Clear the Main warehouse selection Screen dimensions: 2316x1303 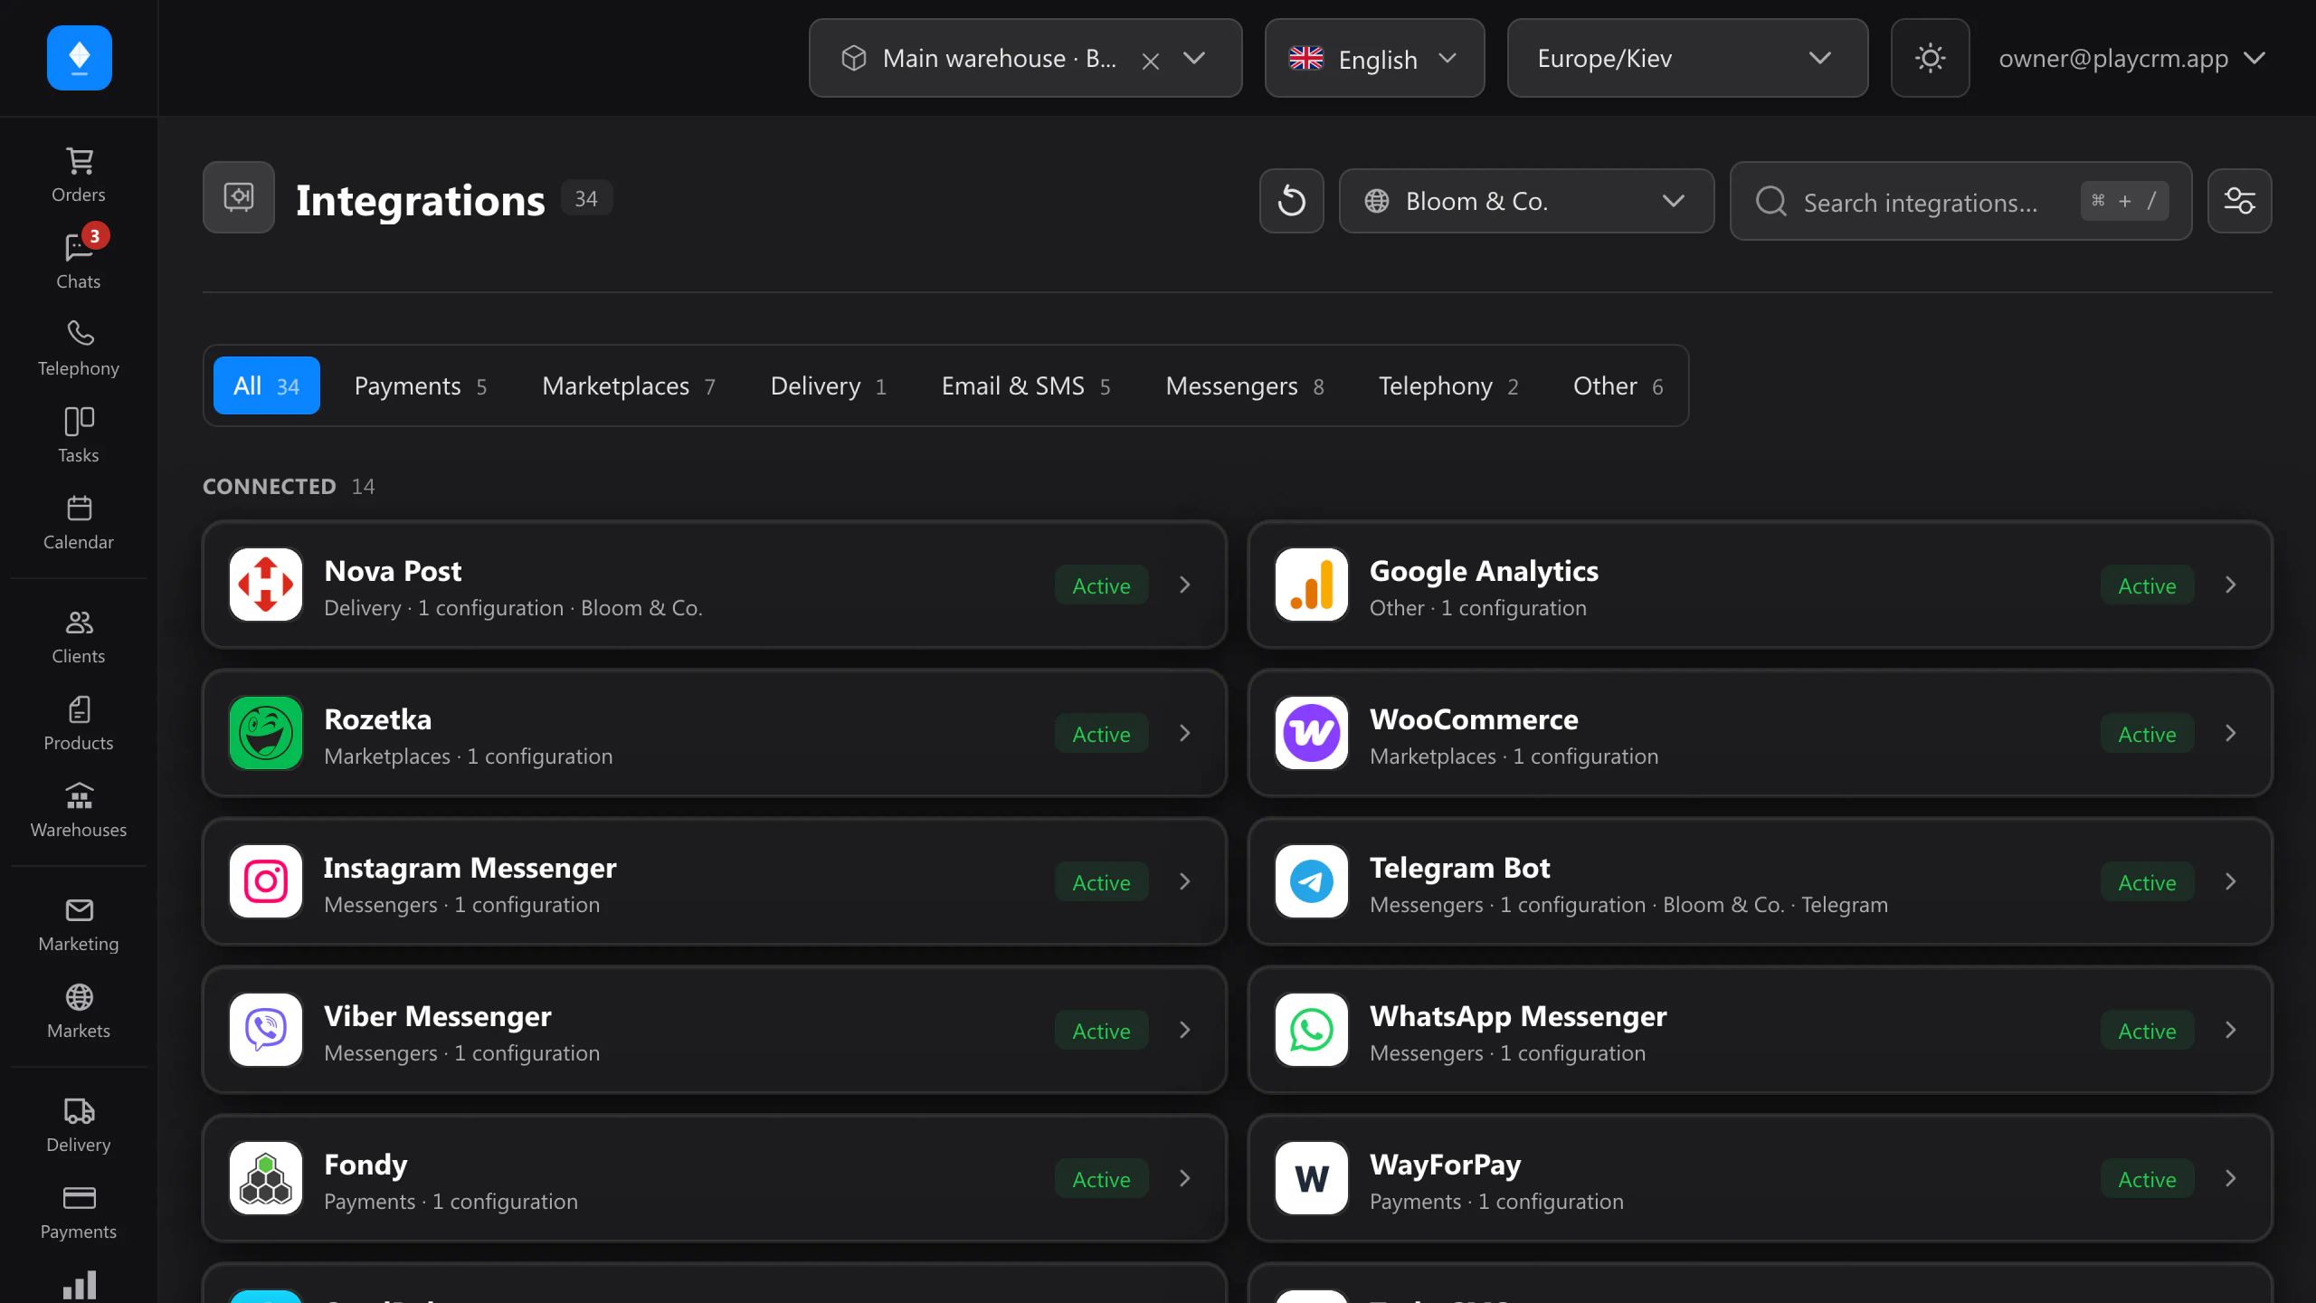[x=1151, y=61]
